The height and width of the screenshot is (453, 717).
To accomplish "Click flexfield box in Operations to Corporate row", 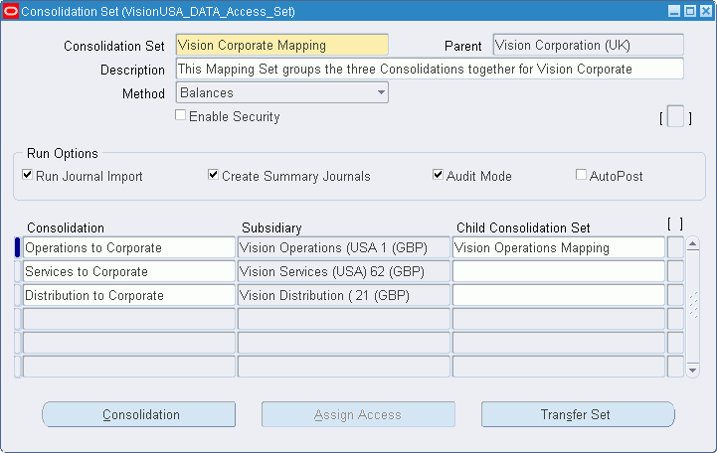I will (675, 247).
